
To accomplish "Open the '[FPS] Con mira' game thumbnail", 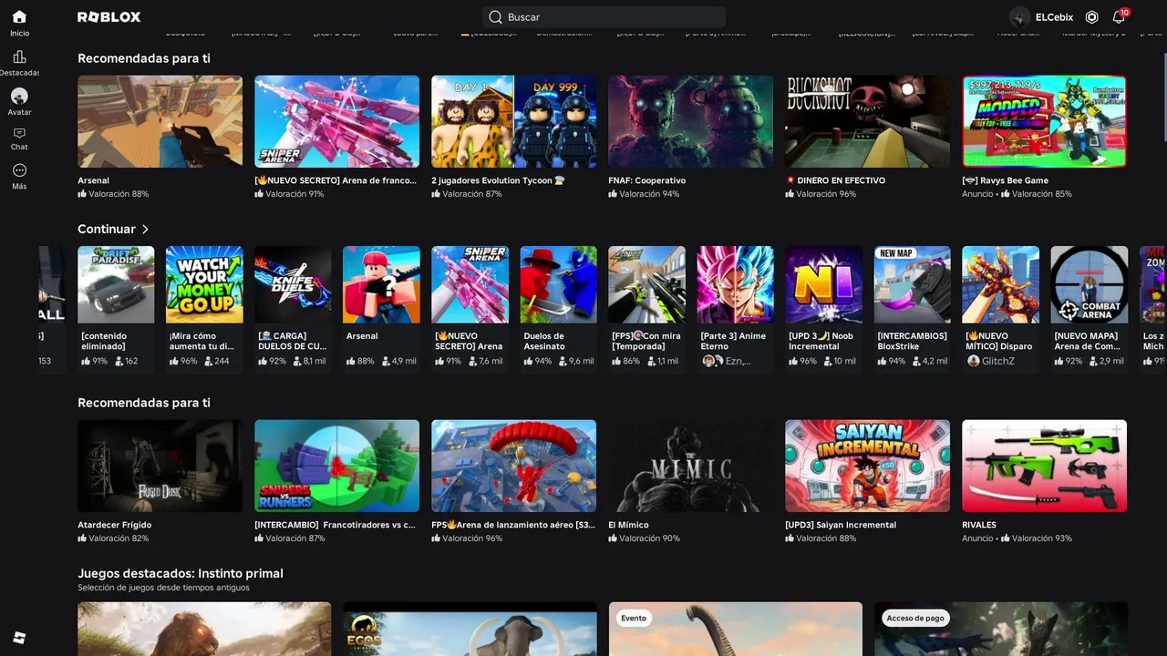I will 646,284.
